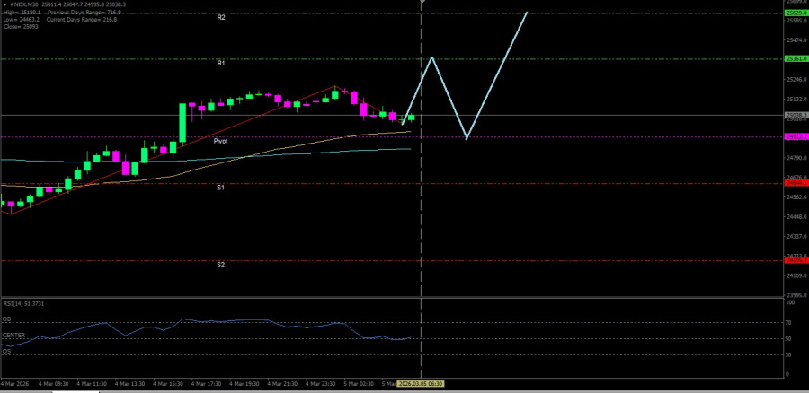The height and width of the screenshot is (393, 809).
Task: Select the R2 resistance level label
Action: click(220, 17)
